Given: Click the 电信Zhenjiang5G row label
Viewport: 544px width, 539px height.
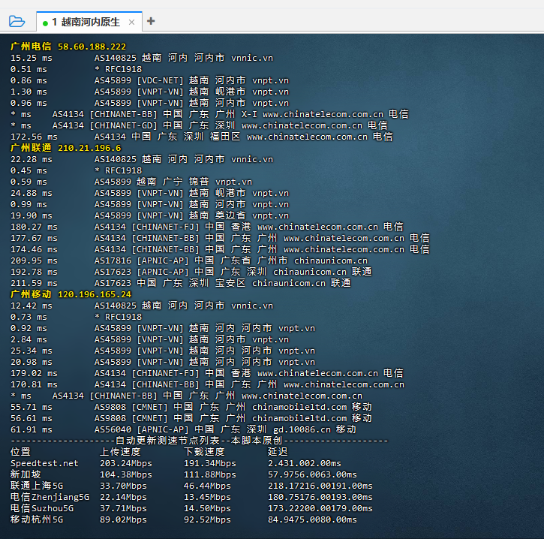Looking at the screenshot, I should tap(50, 497).
